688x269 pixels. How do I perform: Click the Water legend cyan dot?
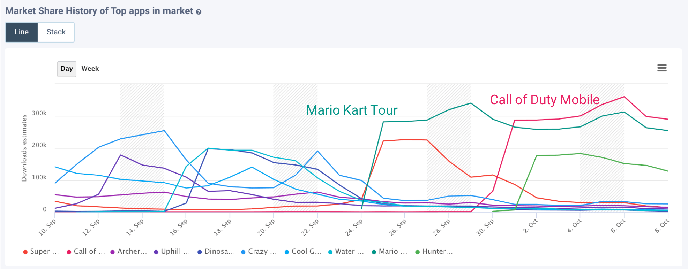[x=330, y=252]
